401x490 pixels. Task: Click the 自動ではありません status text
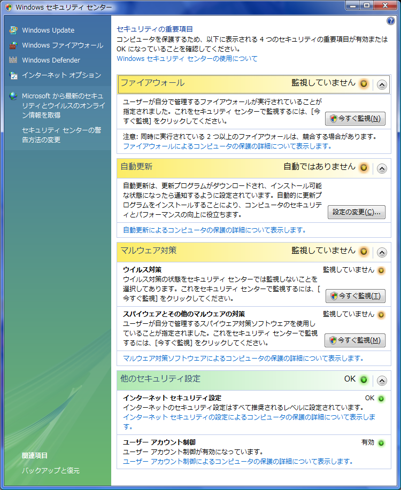point(319,167)
